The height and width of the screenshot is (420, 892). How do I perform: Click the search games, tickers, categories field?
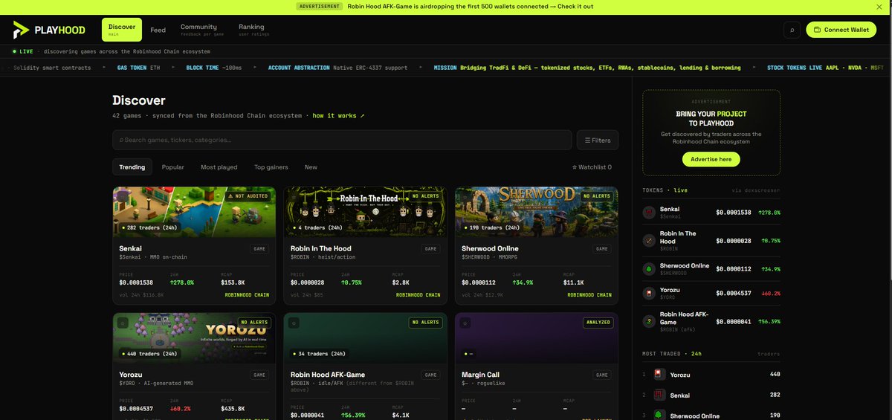pos(343,140)
